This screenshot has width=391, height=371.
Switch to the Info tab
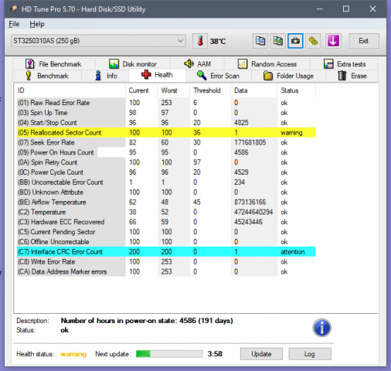click(106, 76)
